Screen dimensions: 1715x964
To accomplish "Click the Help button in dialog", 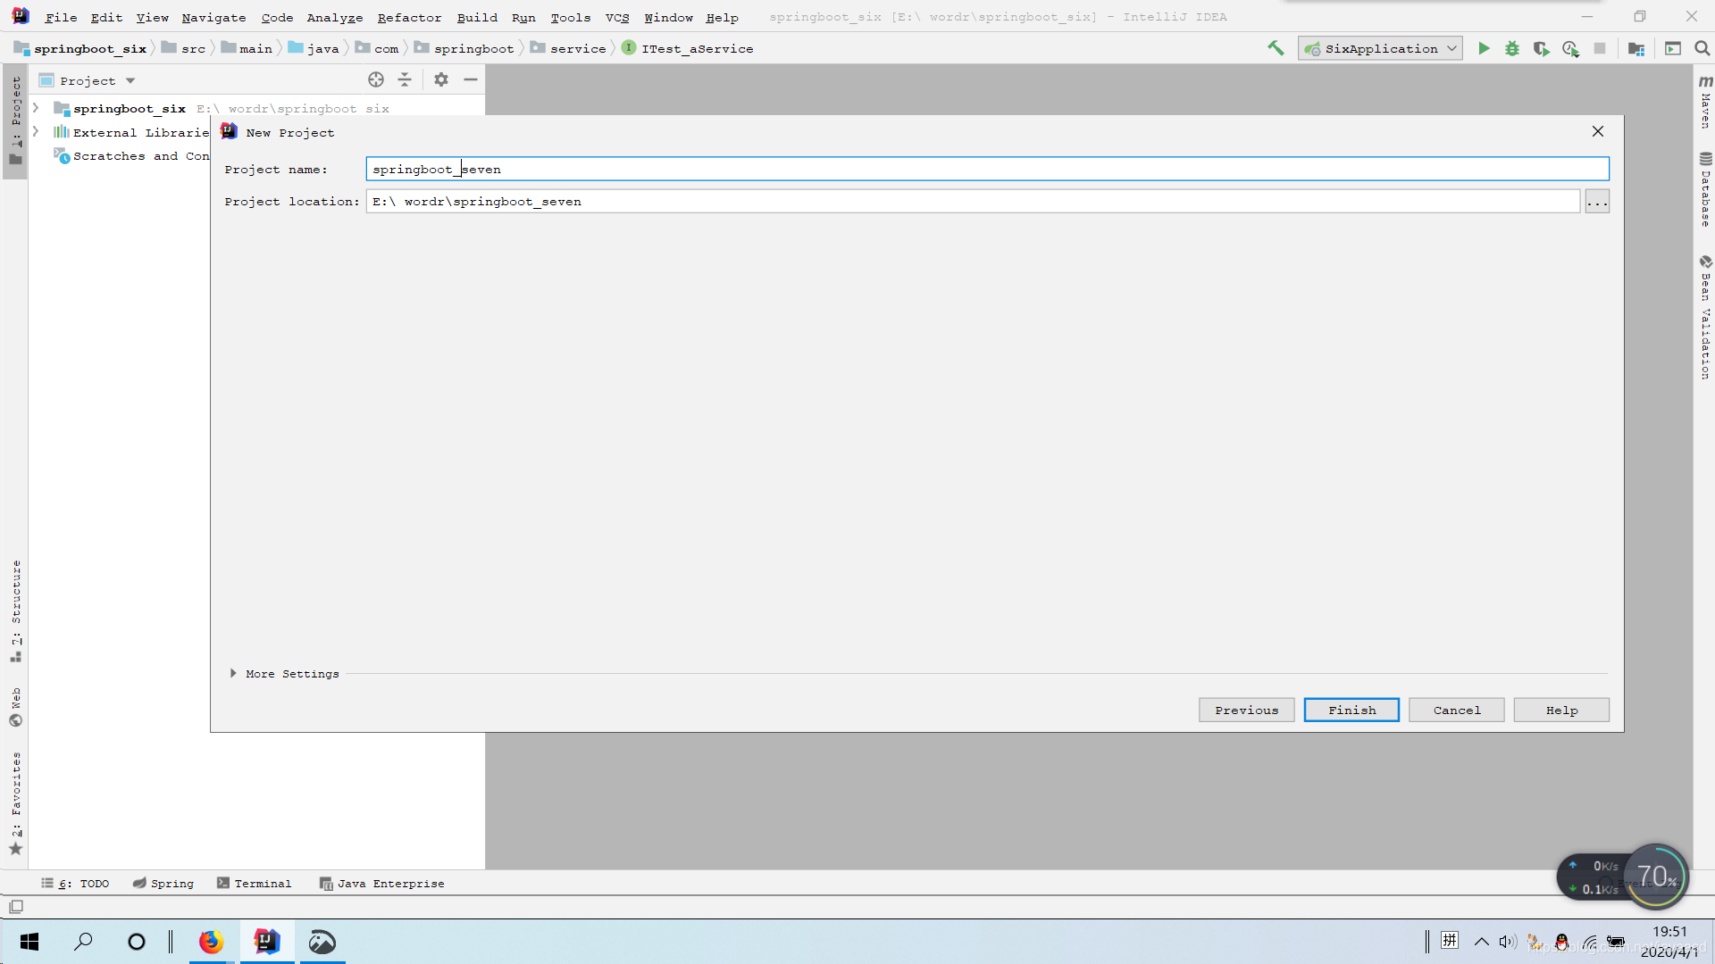I will click(1561, 710).
